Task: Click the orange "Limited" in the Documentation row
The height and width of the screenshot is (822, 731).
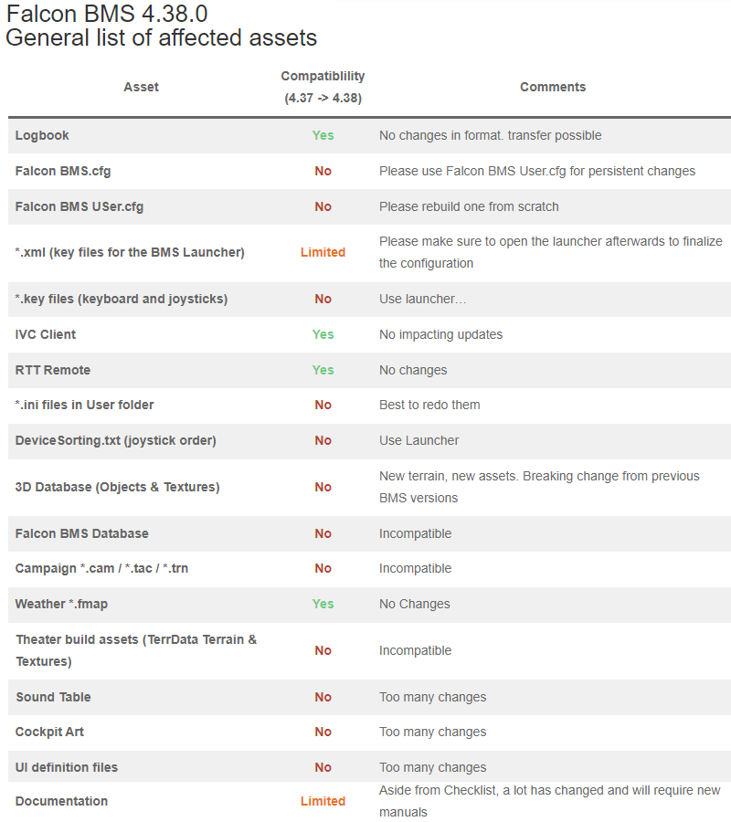Action: click(x=323, y=801)
